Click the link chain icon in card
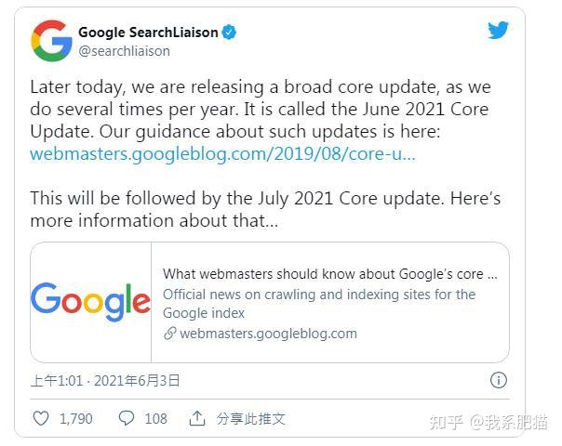 170,334
